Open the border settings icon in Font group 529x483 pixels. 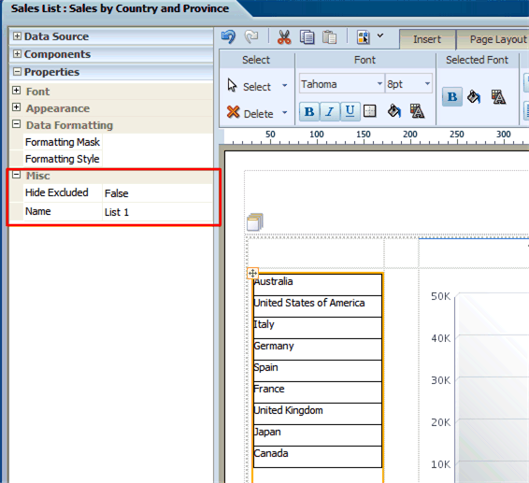(x=370, y=111)
